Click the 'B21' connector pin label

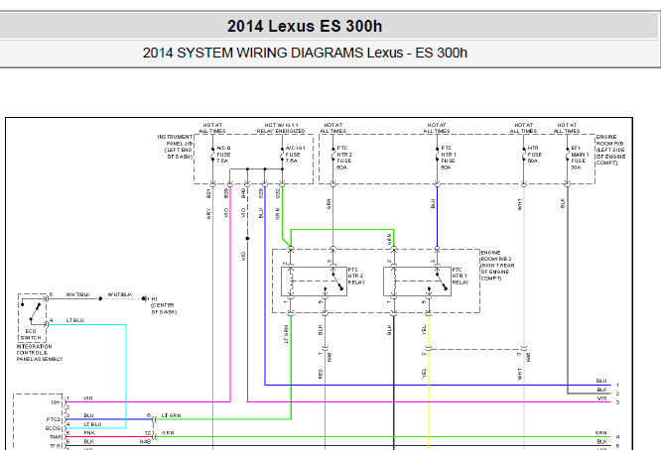coord(208,193)
